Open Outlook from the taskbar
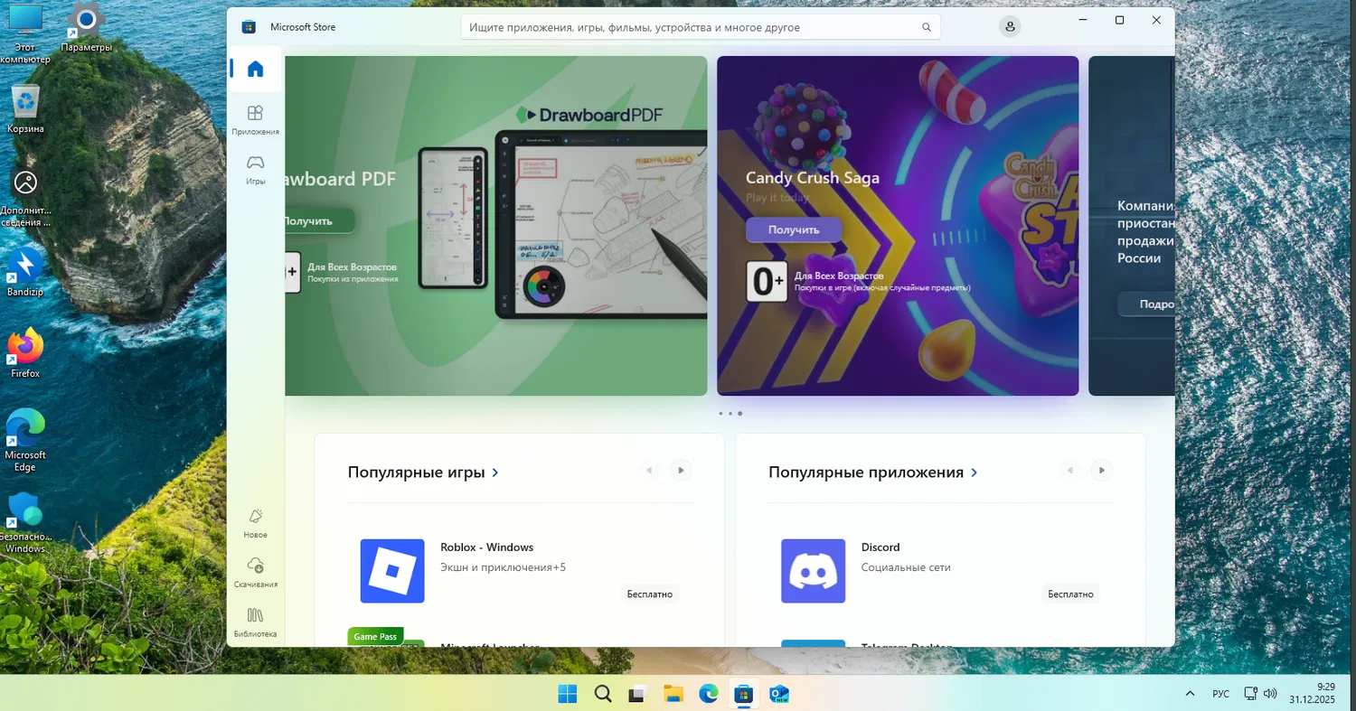The width and height of the screenshot is (1356, 711). pyautogui.click(x=779, y=694)
